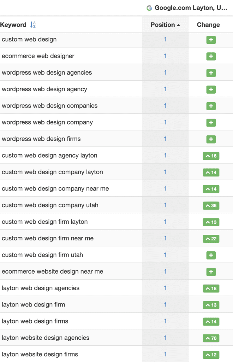The height and width of the screenshot is (362, 233).
Task: Click the Change column header
Action: pos(208,25)
